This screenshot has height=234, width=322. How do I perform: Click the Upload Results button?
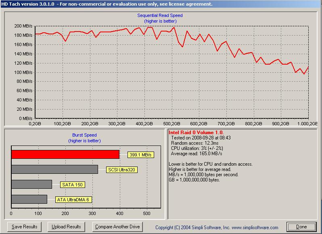point(66,227)
